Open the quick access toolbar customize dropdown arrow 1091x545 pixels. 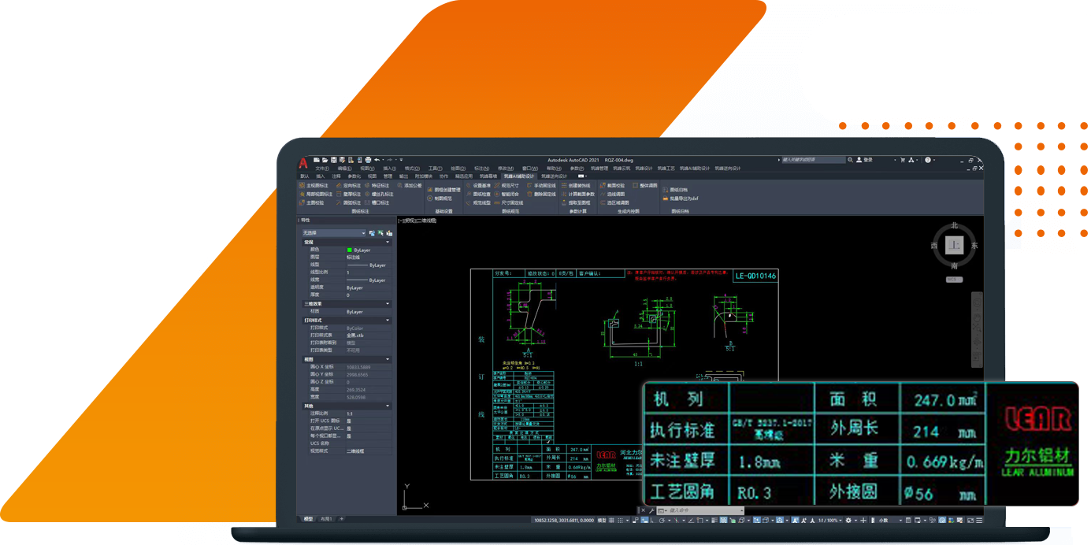[x=401, y=160]
